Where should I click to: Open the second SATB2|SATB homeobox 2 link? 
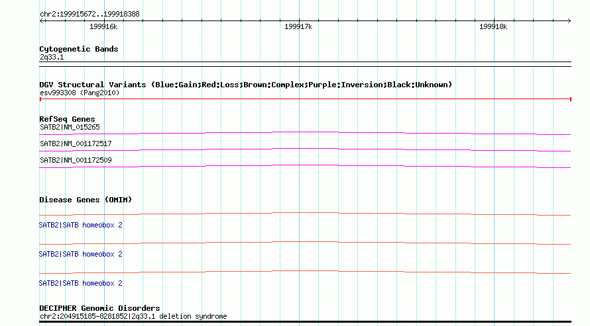pyautogui.click(x=80, y=255)
